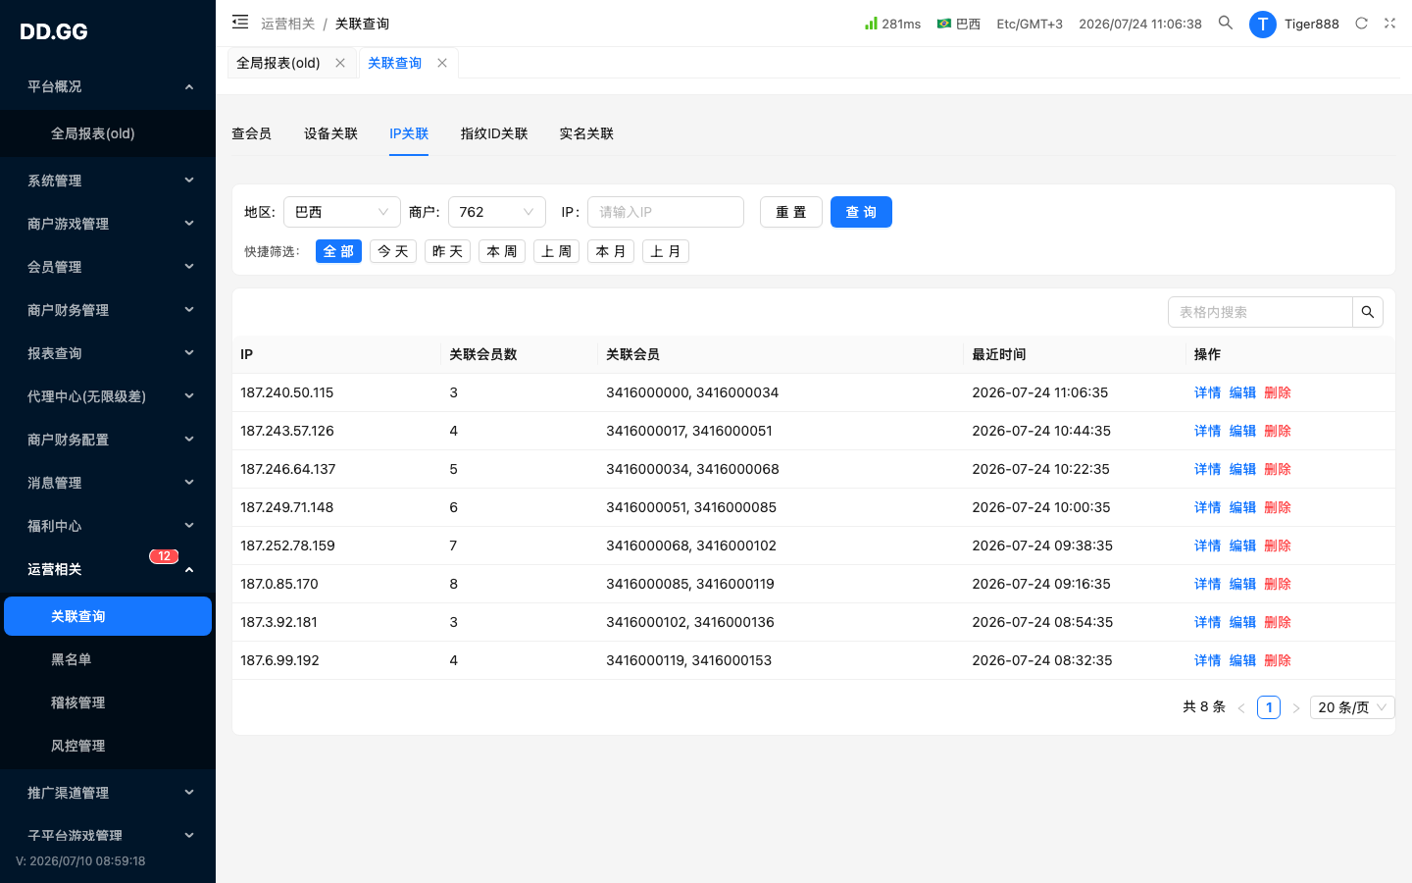
Task: Click the DD.GG logo
Action: 54,31
